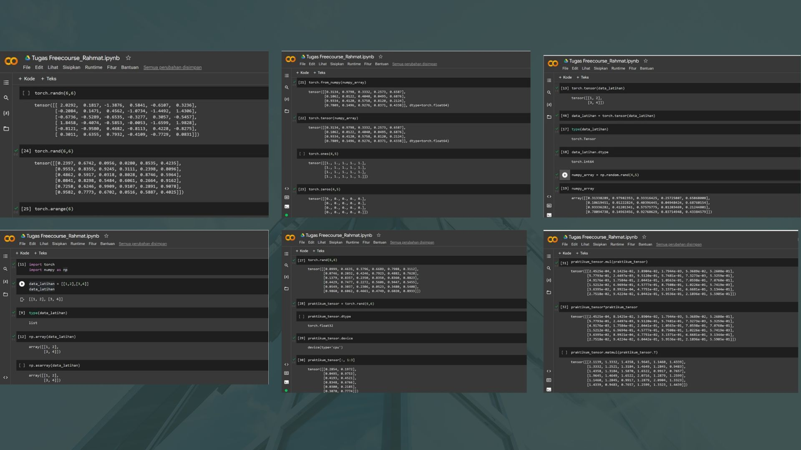Click the 'torch.float32' output text
The image size is (801, 450).
tap(320, 326)
